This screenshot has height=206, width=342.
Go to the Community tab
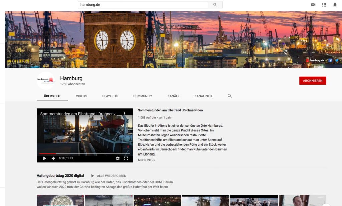(143, 96)
